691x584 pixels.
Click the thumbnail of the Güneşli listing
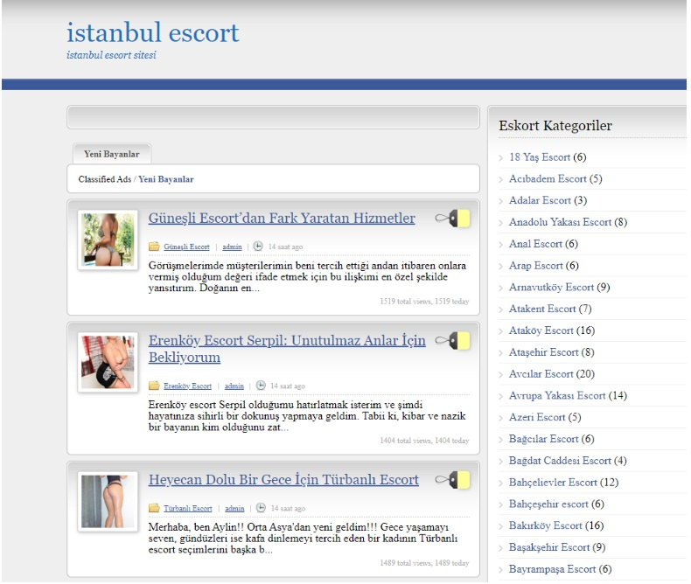(x=108, y=239)
